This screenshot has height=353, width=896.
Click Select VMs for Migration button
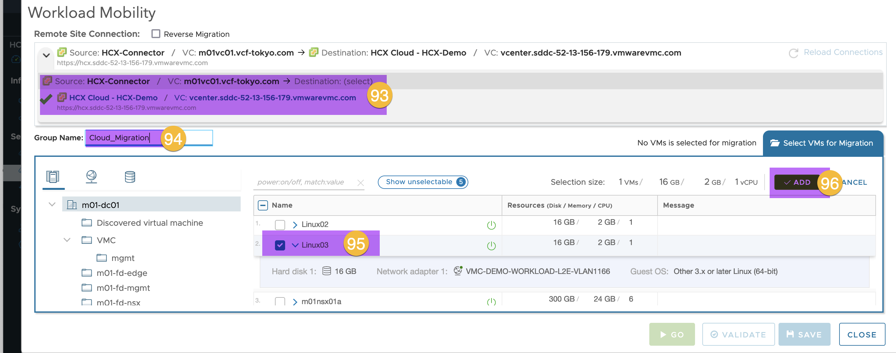[823, 143]
